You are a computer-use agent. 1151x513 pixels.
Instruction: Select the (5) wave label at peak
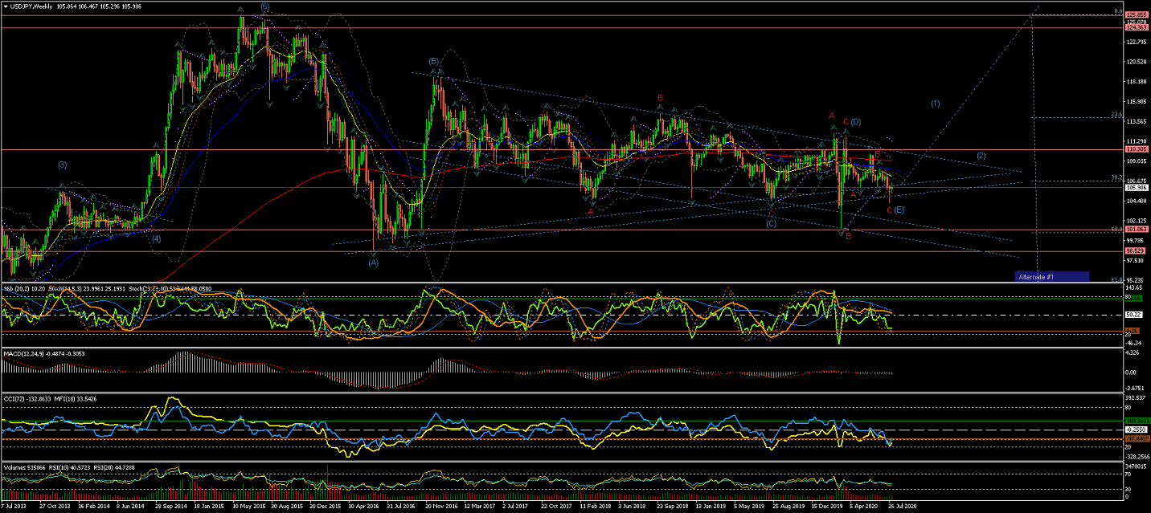(x=264, y=6)
